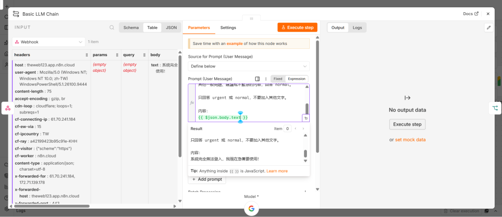
Task: Open the params column options icon
Action: [x=117, y=55]
